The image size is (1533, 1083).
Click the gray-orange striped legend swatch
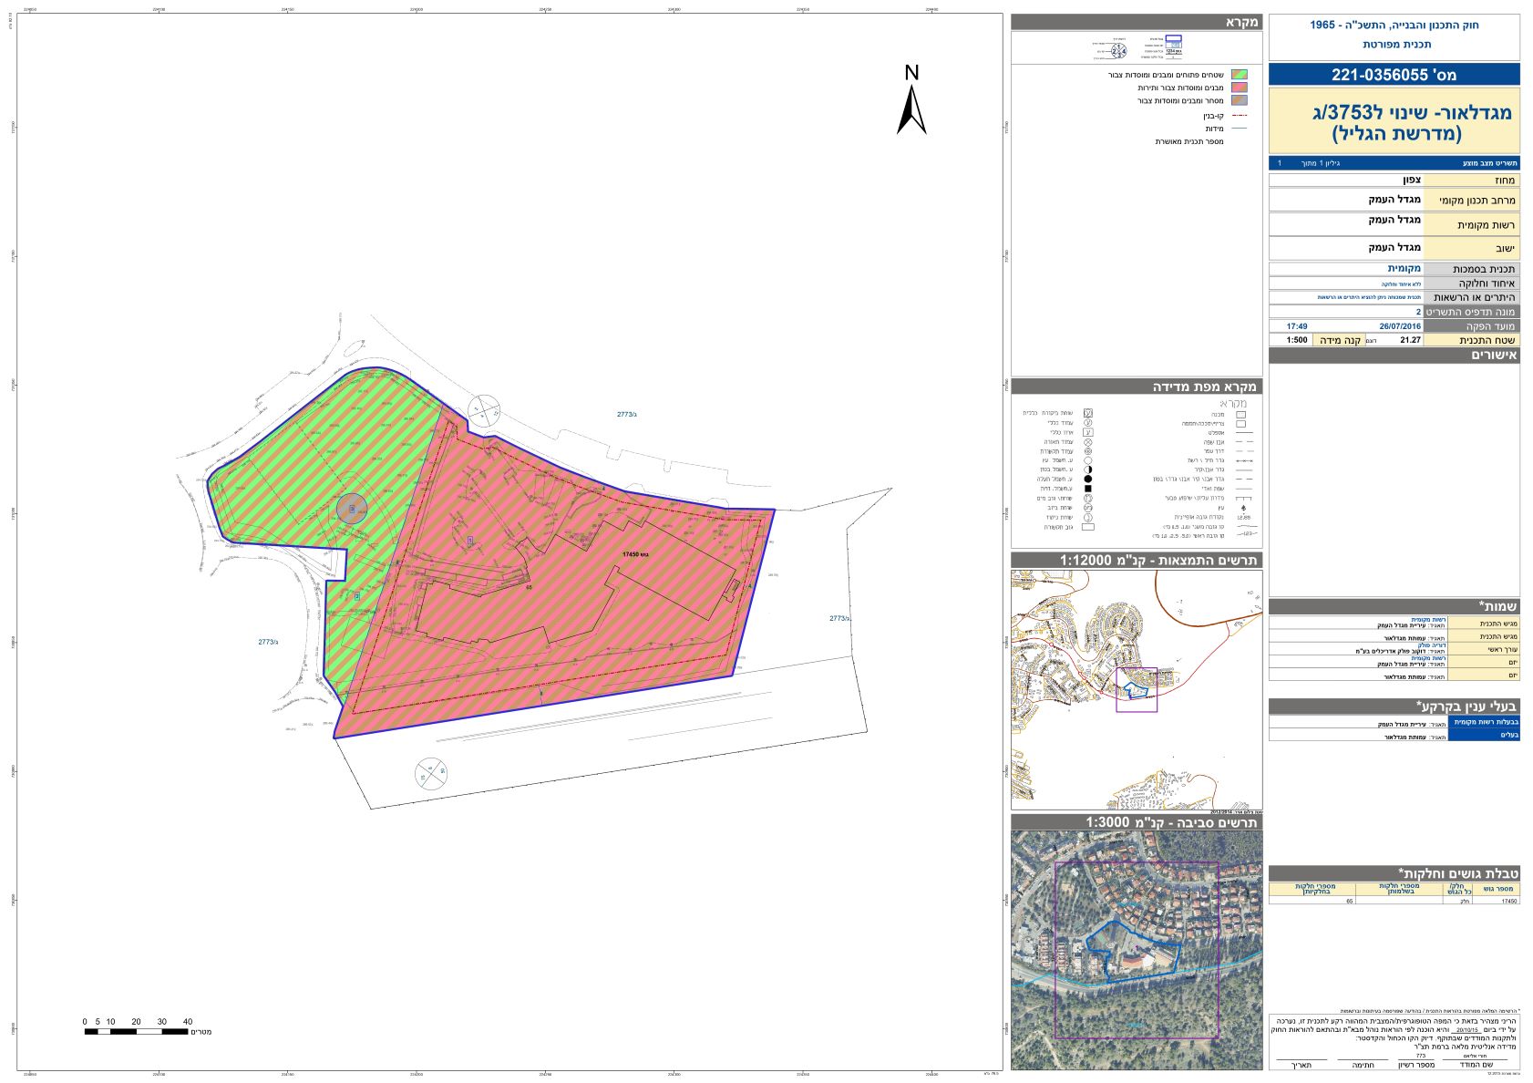[x=1239, y=100]
